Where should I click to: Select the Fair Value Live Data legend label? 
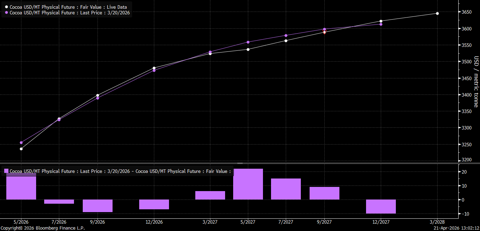tap(68, 7)
